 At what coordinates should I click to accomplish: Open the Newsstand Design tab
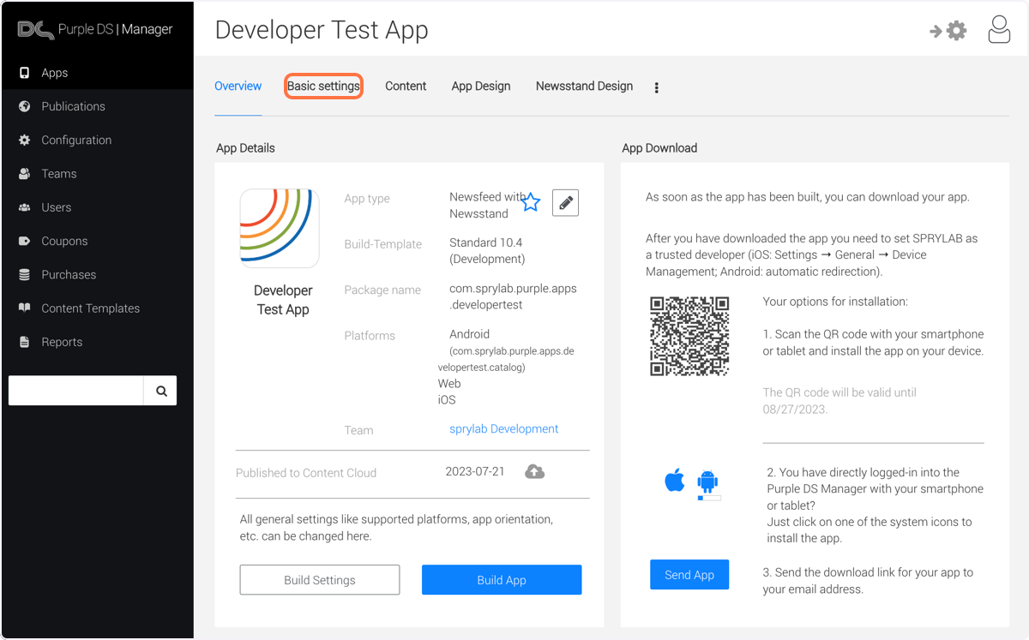584,86
